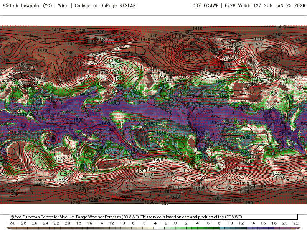Click the '-4' legend value

(x=153, y=223)
